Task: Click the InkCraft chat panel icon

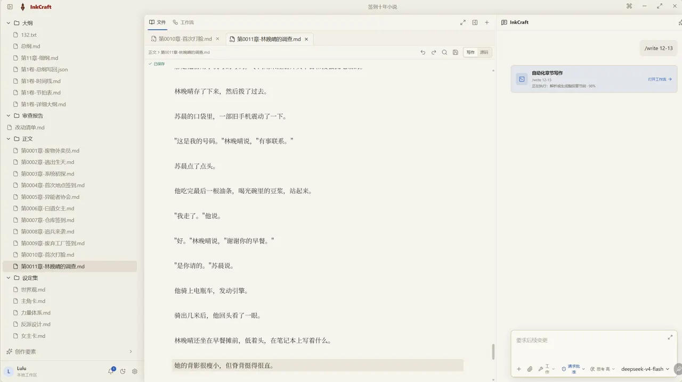Action: [504, 22]
